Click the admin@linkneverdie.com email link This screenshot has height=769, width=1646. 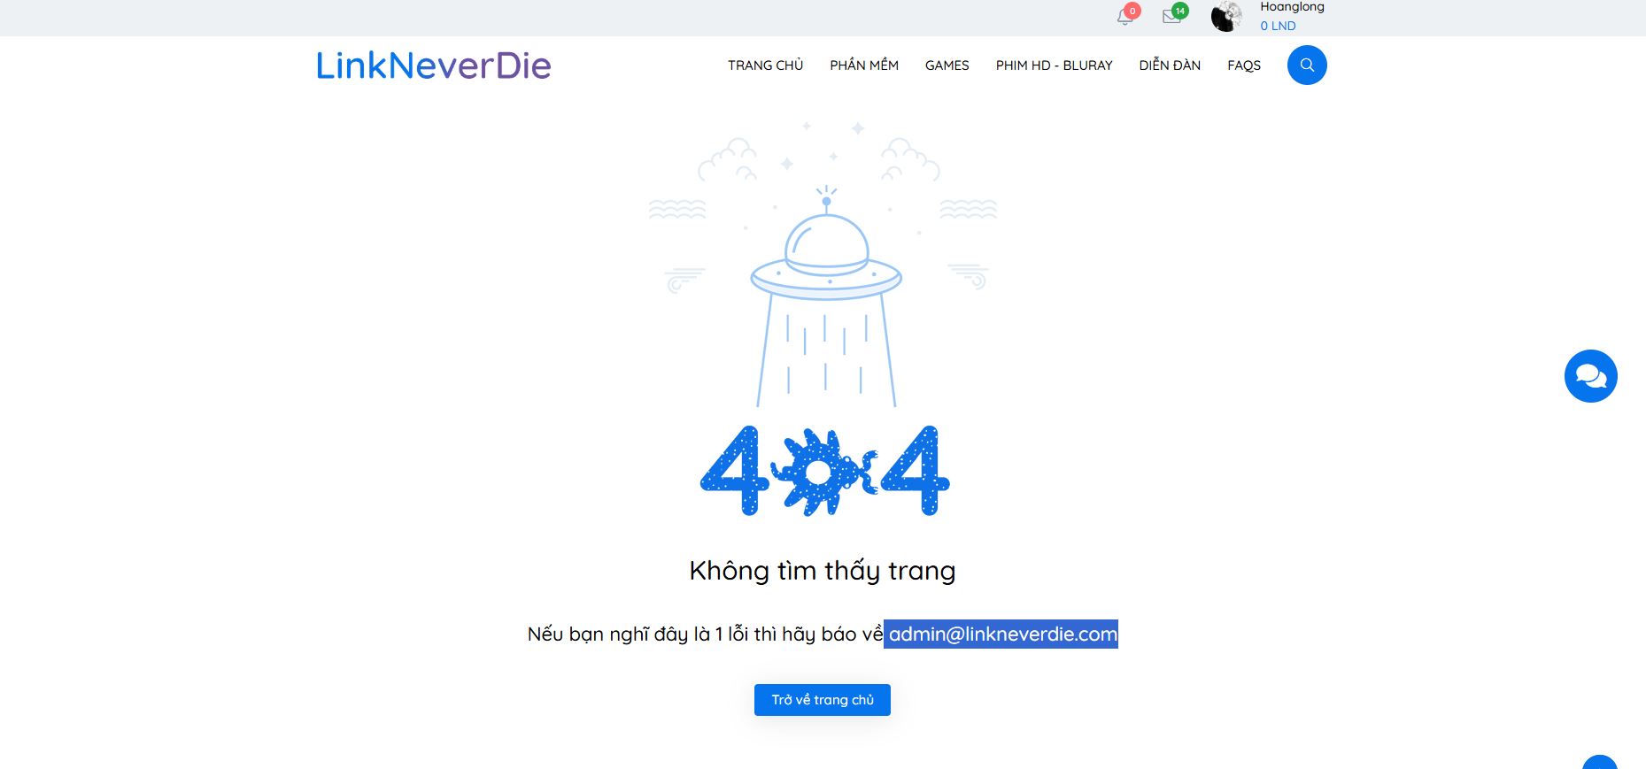coord(1002,634)
